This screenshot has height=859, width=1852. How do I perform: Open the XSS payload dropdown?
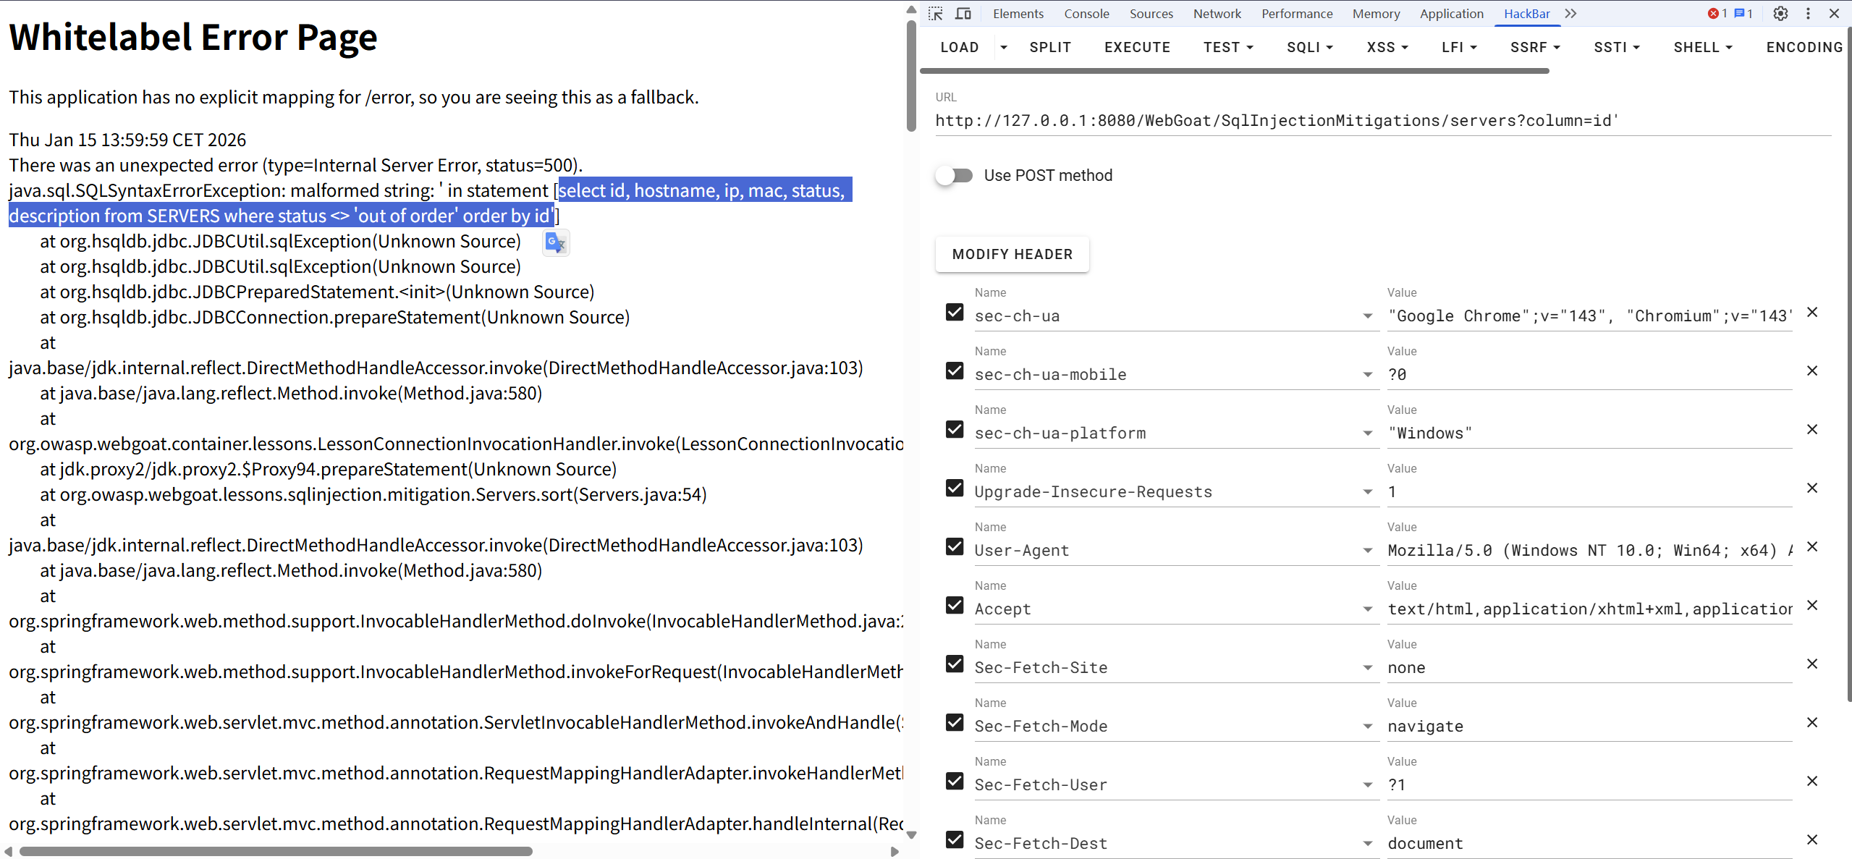click(x=1387, y=48)
